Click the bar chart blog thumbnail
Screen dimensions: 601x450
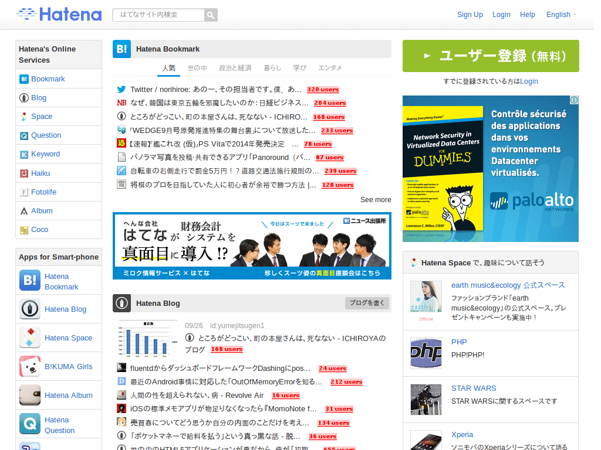[147, 338]
